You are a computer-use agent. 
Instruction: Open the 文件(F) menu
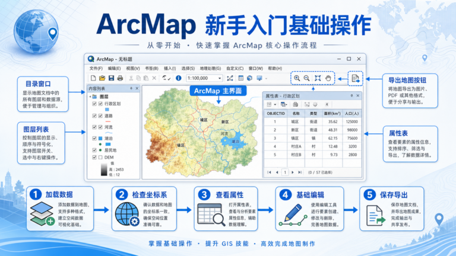96,69
